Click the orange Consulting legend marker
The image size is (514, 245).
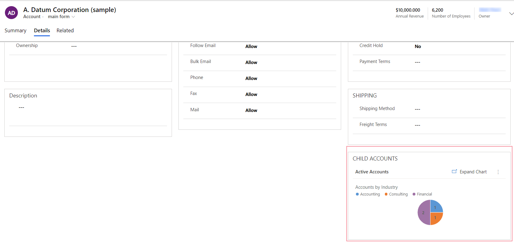click(386, 194)
